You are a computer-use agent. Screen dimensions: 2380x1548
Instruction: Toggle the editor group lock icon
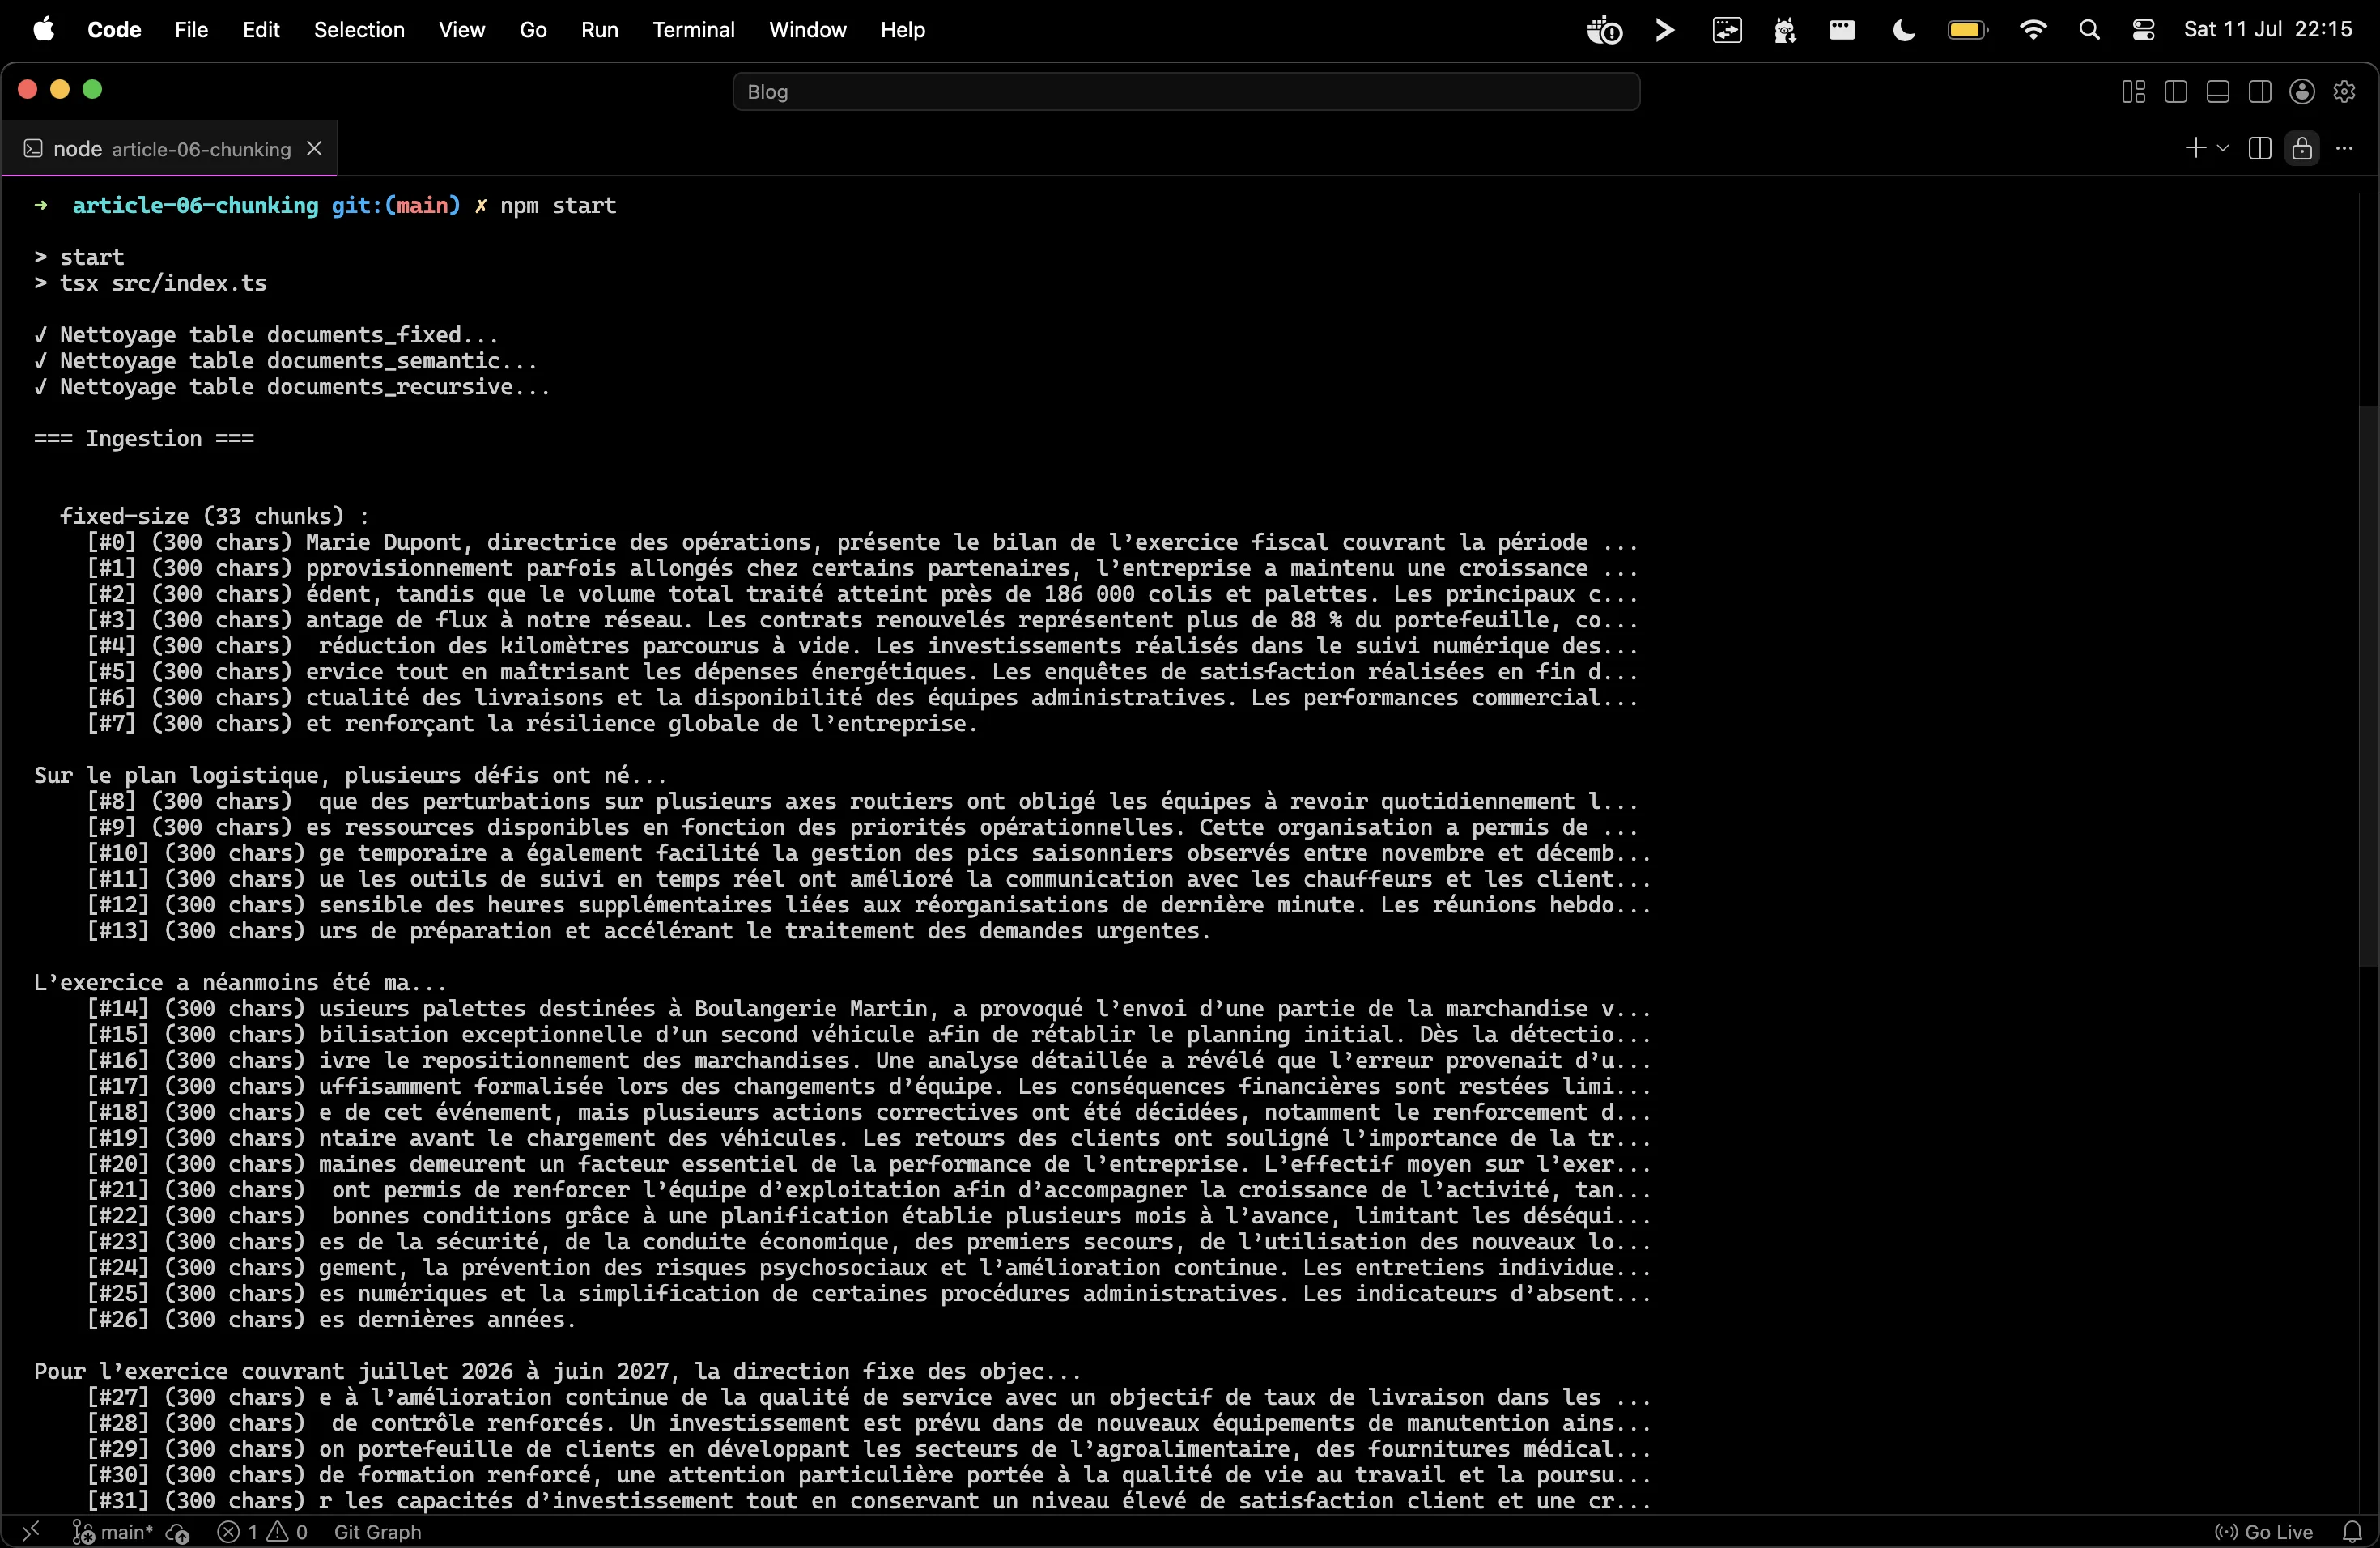click(2302, 149)
